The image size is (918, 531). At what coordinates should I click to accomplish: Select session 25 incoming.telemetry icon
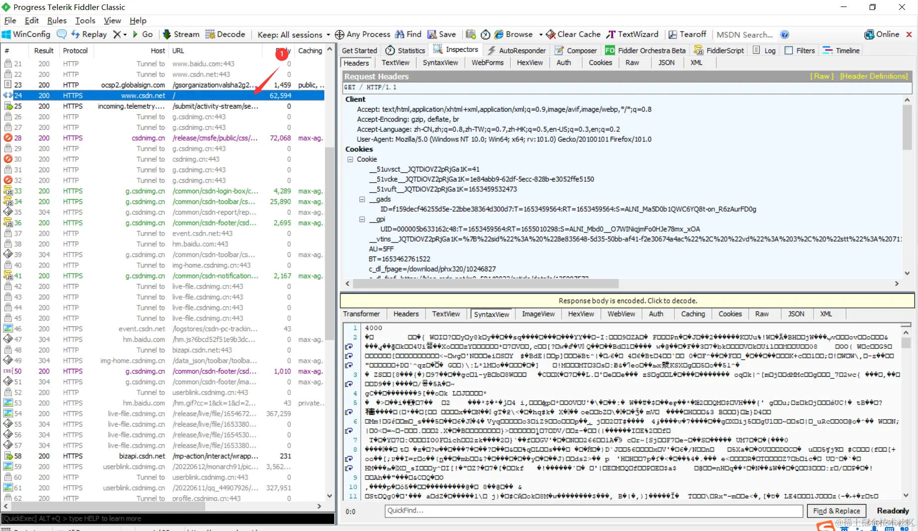pos(8,106)
